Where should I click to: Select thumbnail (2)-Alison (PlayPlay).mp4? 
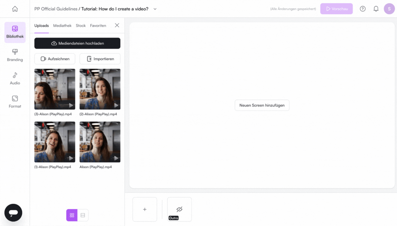[x=100, y=89]
